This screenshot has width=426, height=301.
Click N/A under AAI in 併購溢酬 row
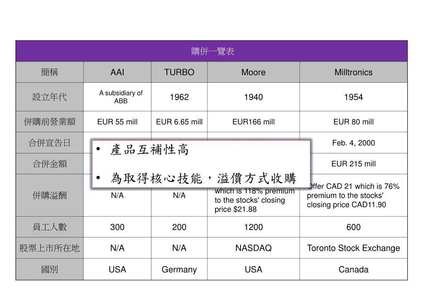tap(117, 195)
